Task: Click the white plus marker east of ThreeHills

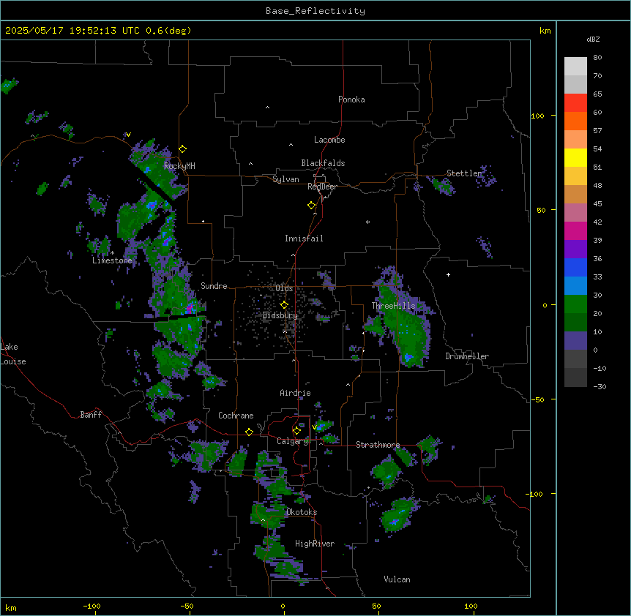Action: pos(448,274)
